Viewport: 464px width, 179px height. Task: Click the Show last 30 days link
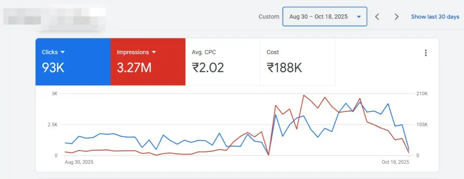pos(435,17)
